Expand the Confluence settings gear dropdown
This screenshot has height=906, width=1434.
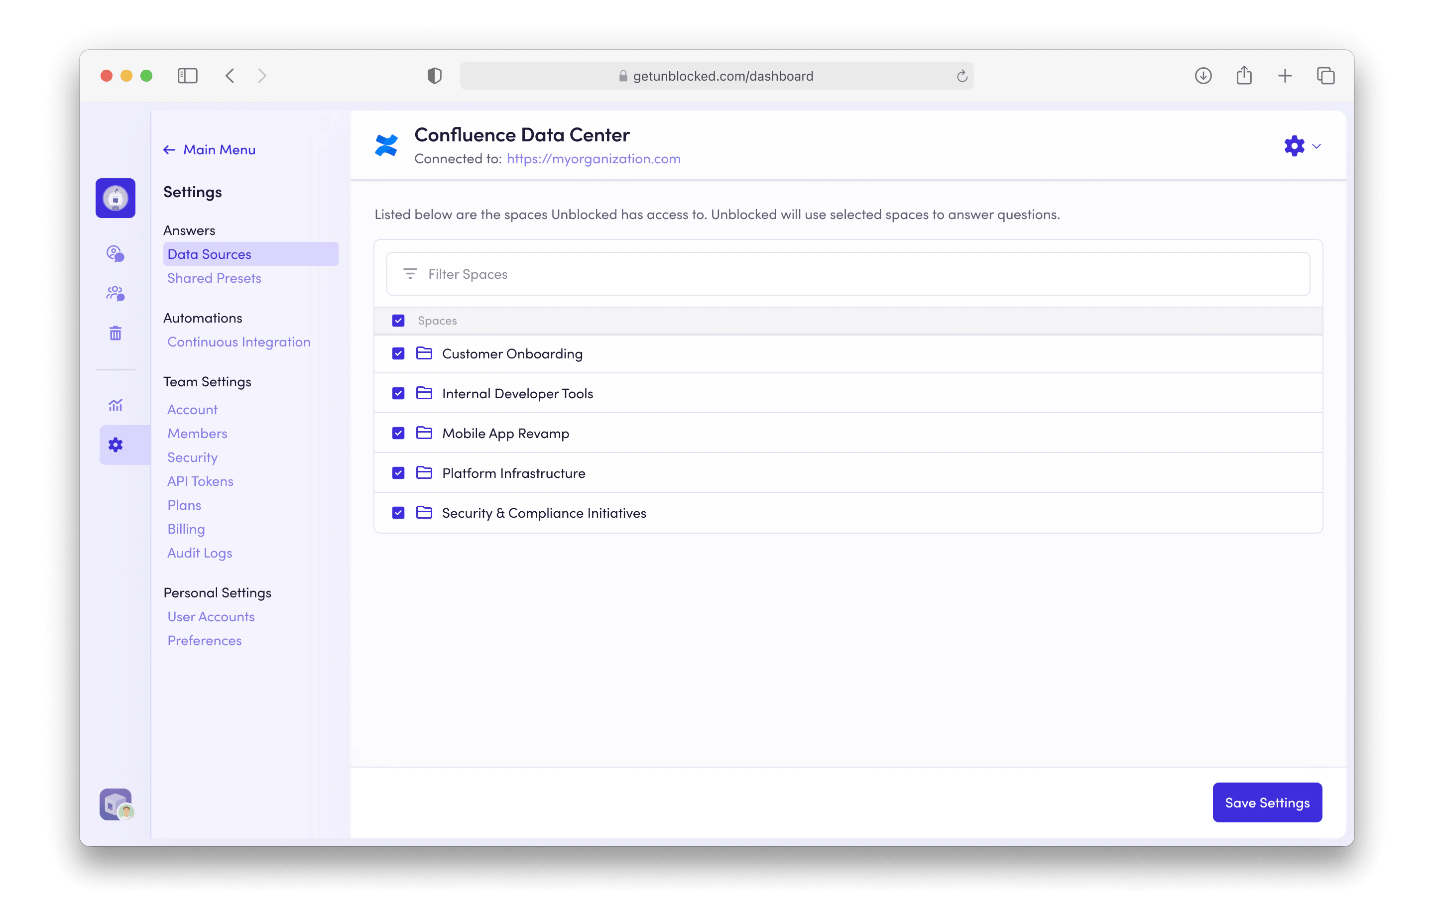coord(1302,146)
